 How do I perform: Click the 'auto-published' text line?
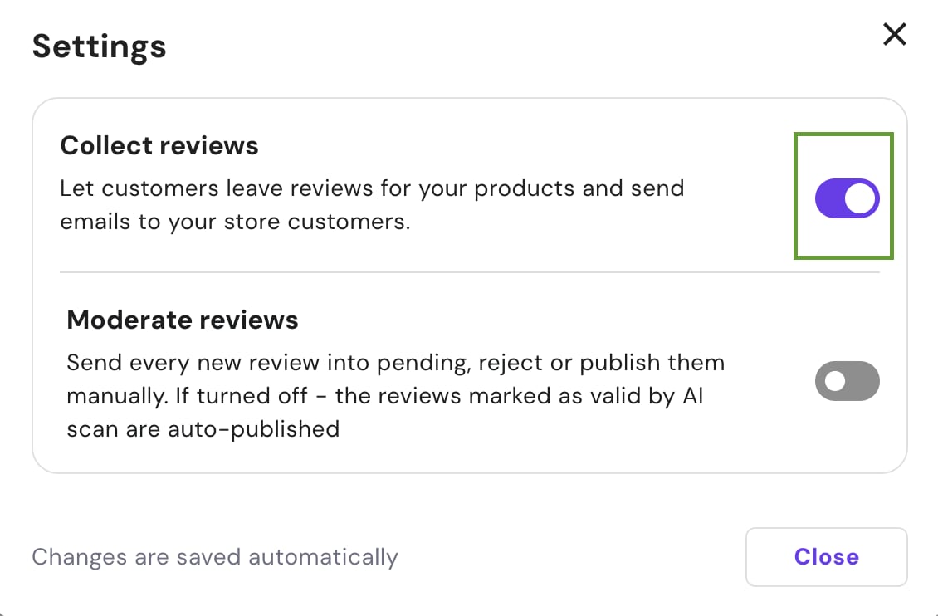(203, 429)
